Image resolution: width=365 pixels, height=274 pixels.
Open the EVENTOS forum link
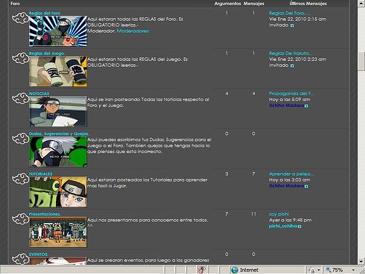tap(38, 254)
